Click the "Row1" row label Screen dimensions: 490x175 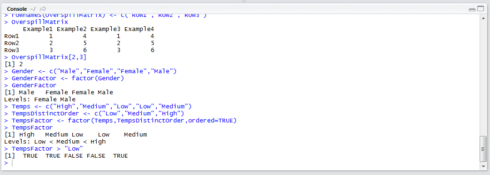12,36
